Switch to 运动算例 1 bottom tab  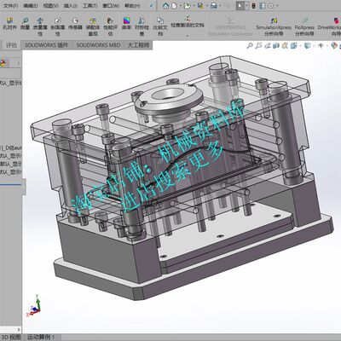[x=41, y=338]
